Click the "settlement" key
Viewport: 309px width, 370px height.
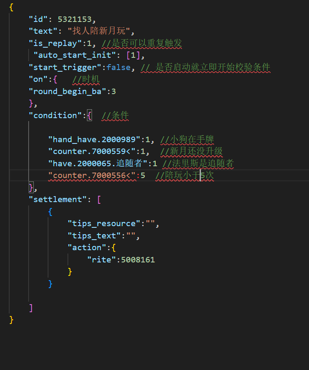(57, 199)
